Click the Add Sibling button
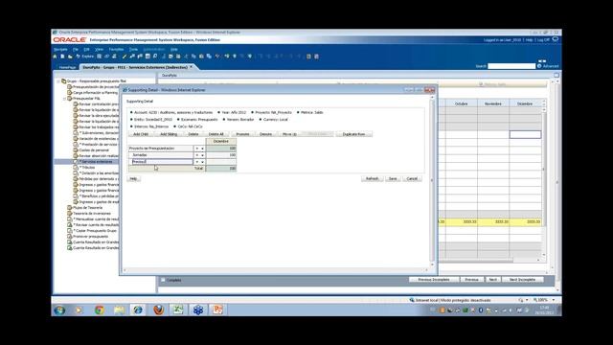This screenshot has width=613, height=345. pyautogui.click(x=169, y=134)
